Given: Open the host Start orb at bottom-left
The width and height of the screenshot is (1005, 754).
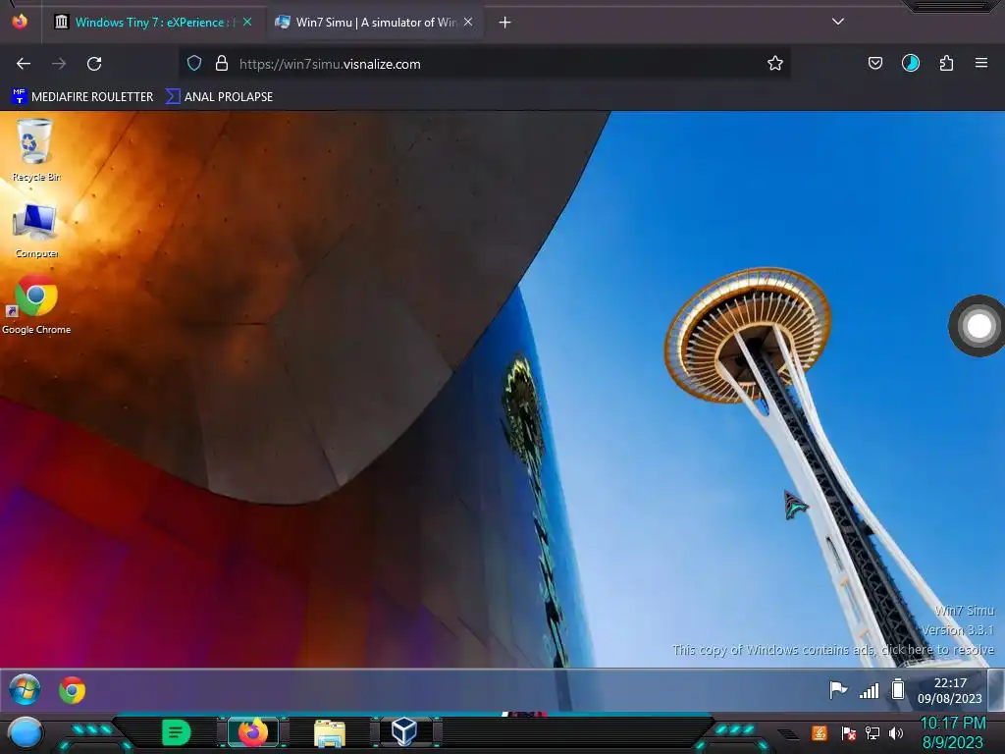Looking at the screenshot, I should (x=25, y=733).
